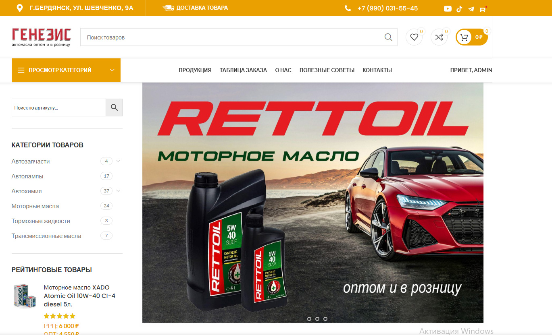
Task: Click the Просмотр категорий button label
Action: coord(60,70)
